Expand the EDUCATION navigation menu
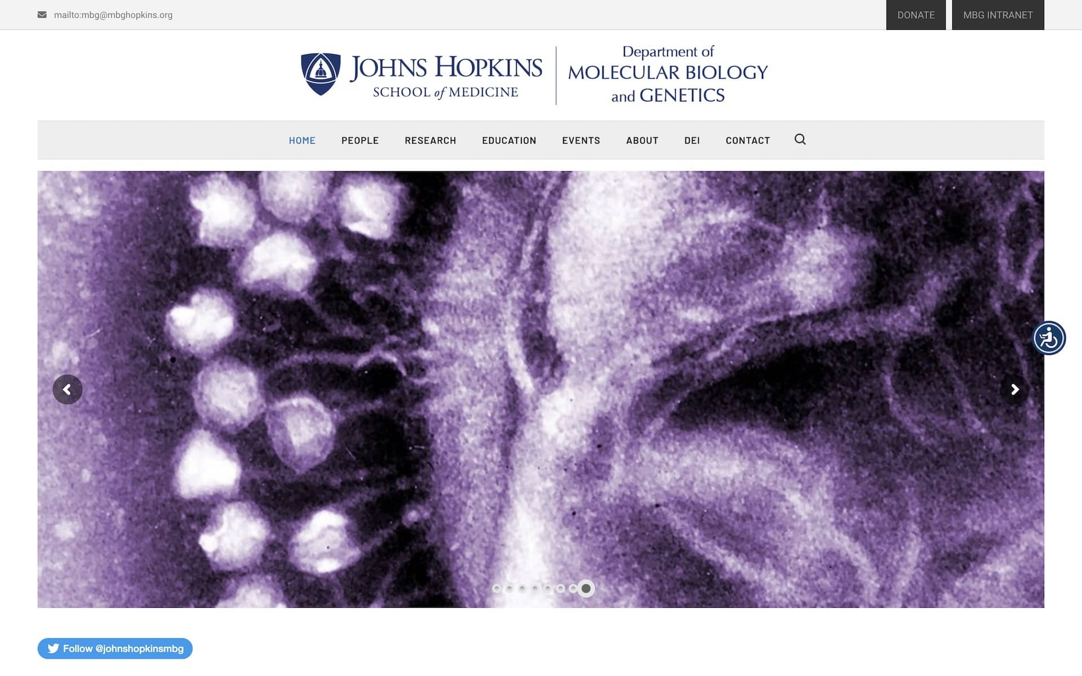 pyautogui.click(x=509, y=140)
